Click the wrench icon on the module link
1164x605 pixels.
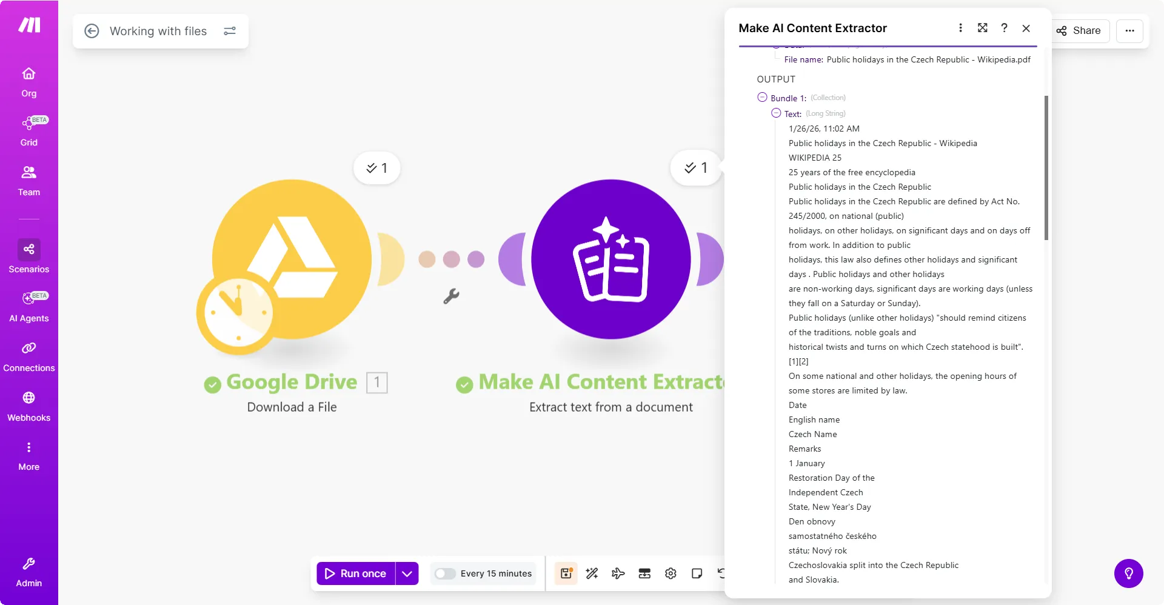(452, 296)
